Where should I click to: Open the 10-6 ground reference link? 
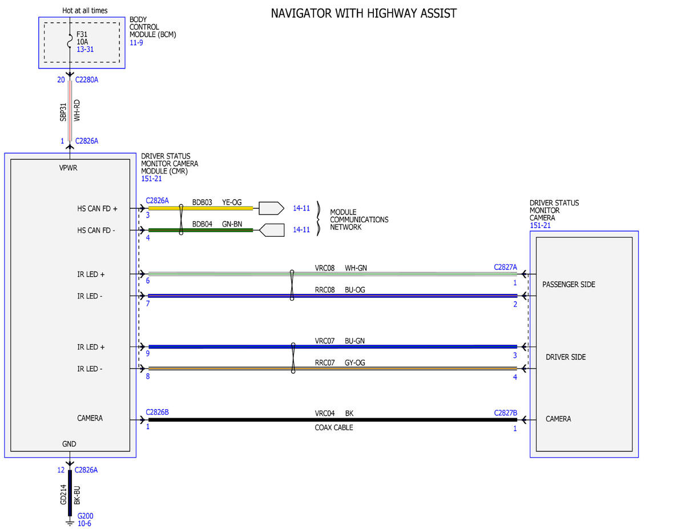[84, 523]
